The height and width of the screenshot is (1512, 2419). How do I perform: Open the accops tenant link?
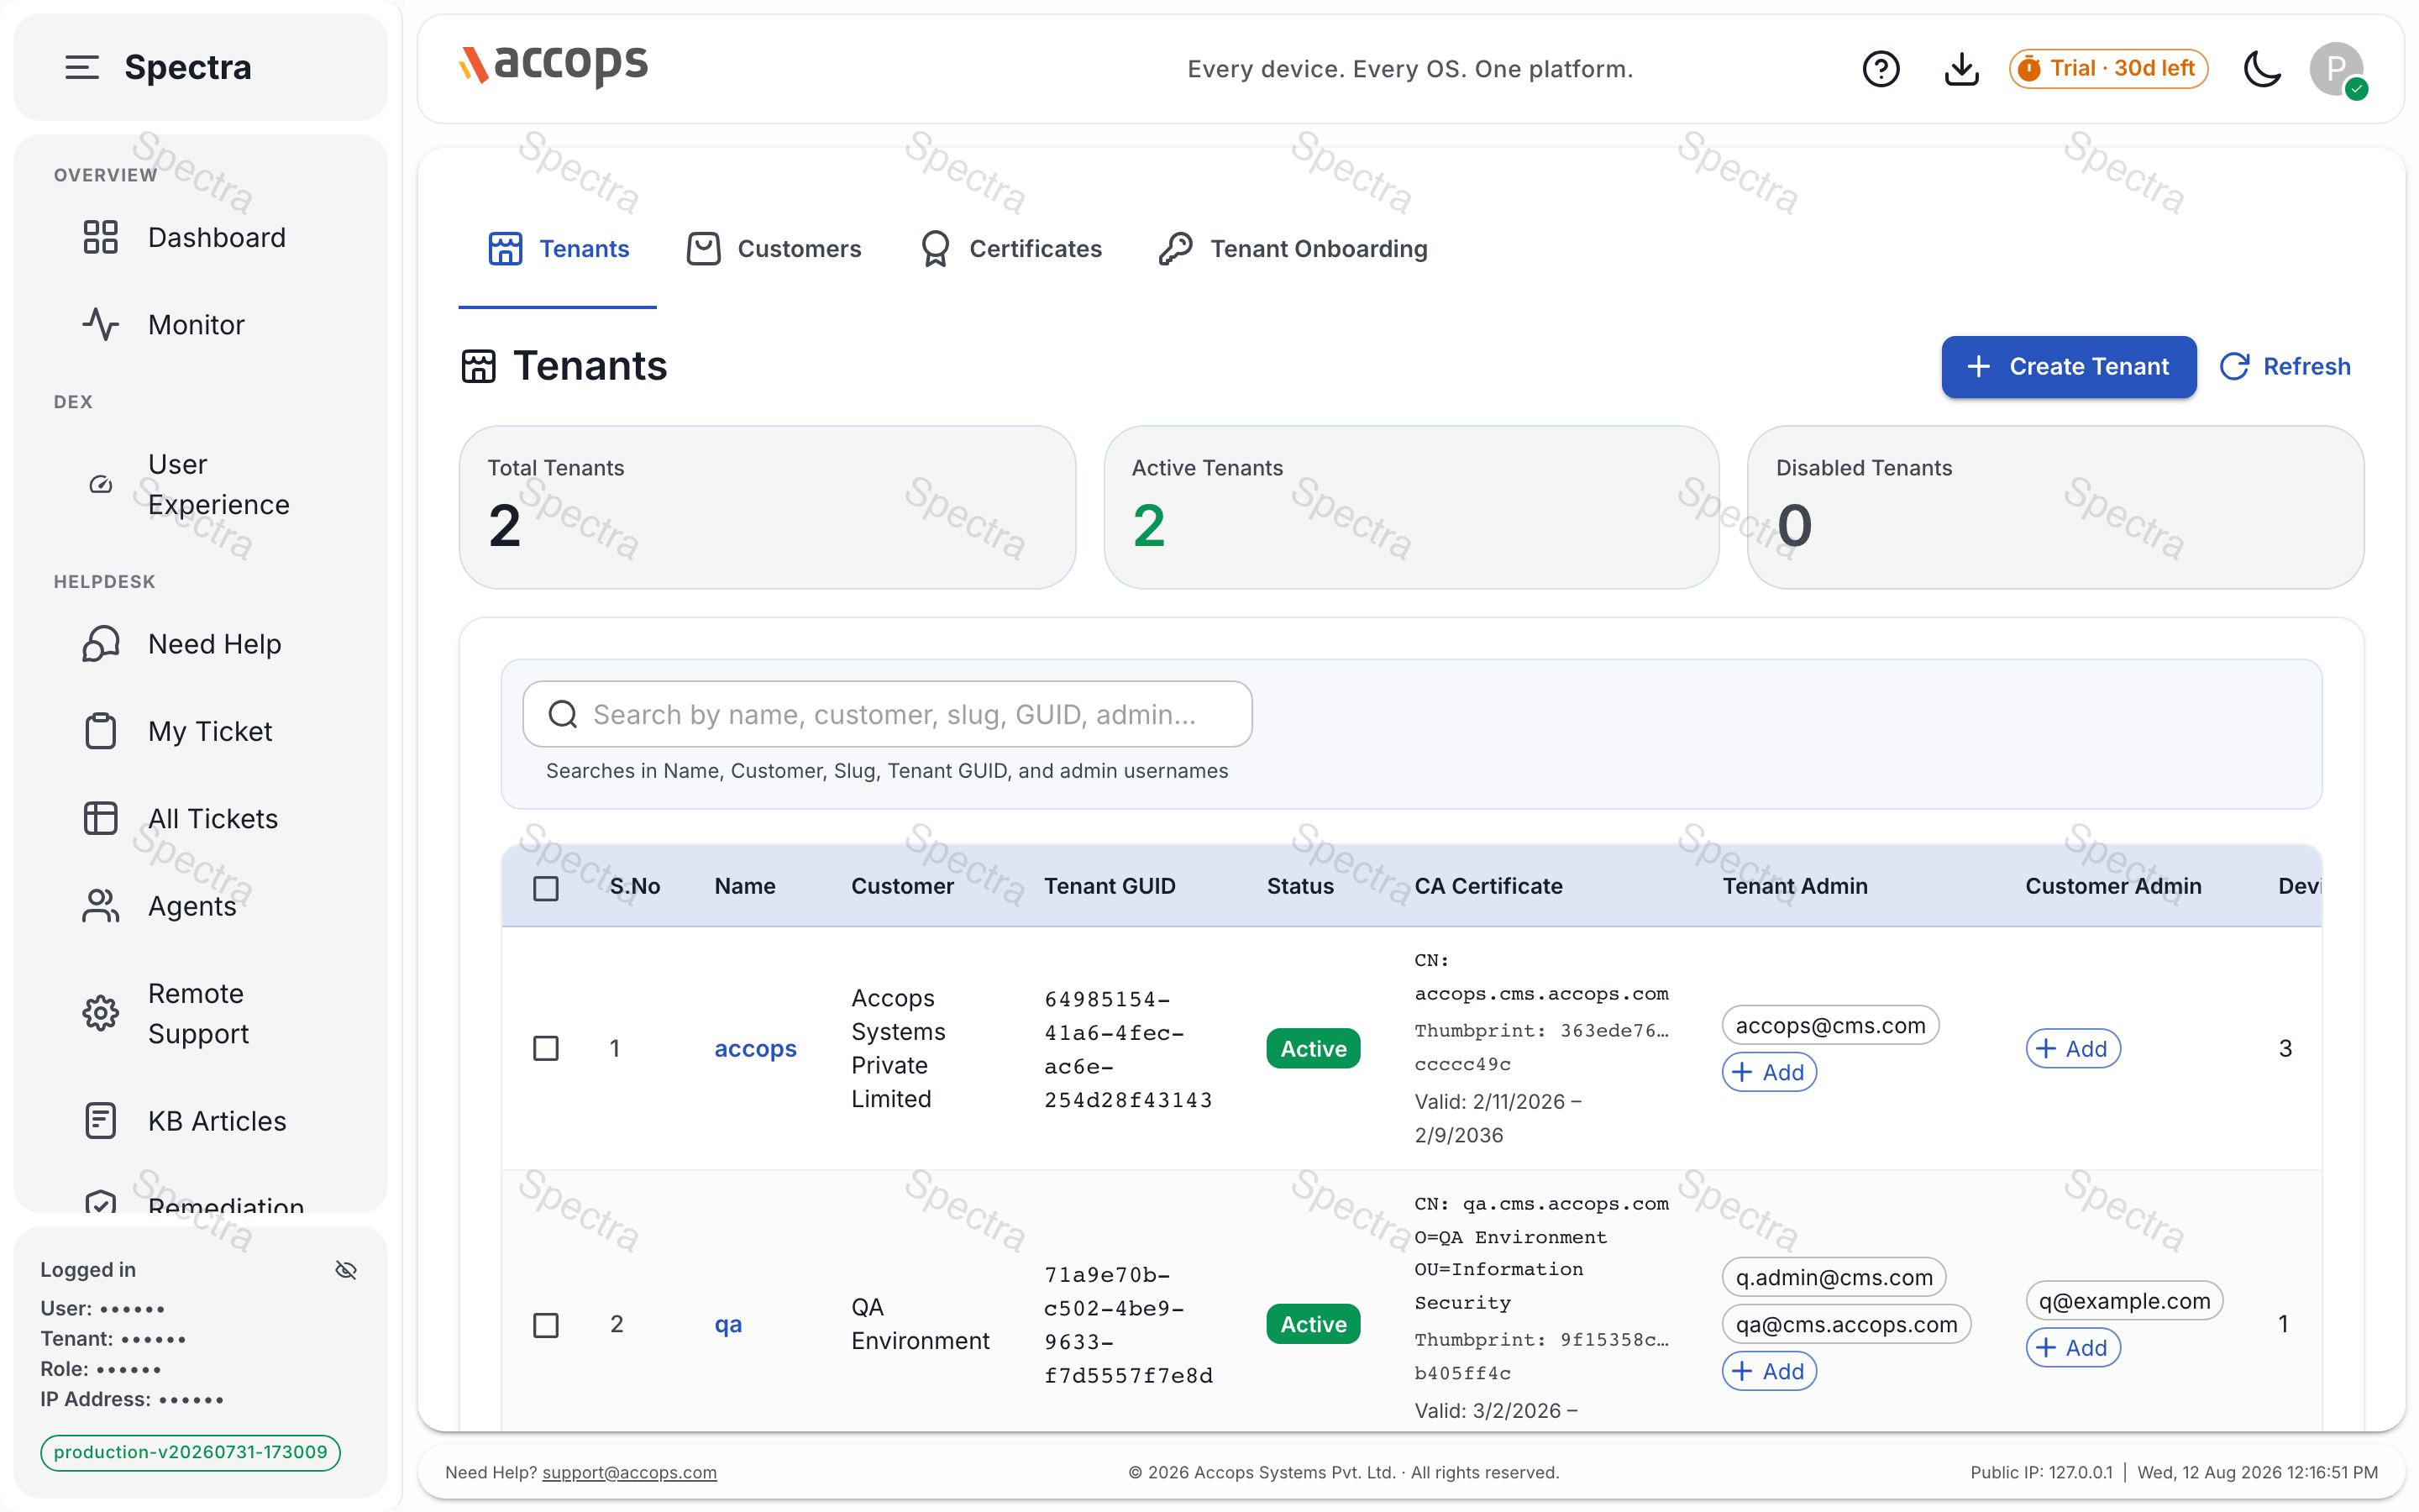[x=755, y=1048]
